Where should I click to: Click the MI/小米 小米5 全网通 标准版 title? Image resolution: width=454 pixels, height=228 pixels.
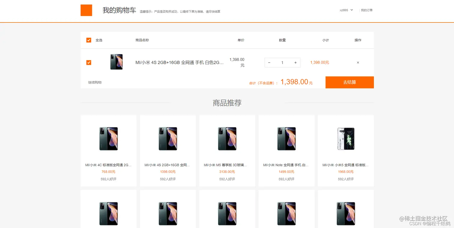click(x=346, y=165)
